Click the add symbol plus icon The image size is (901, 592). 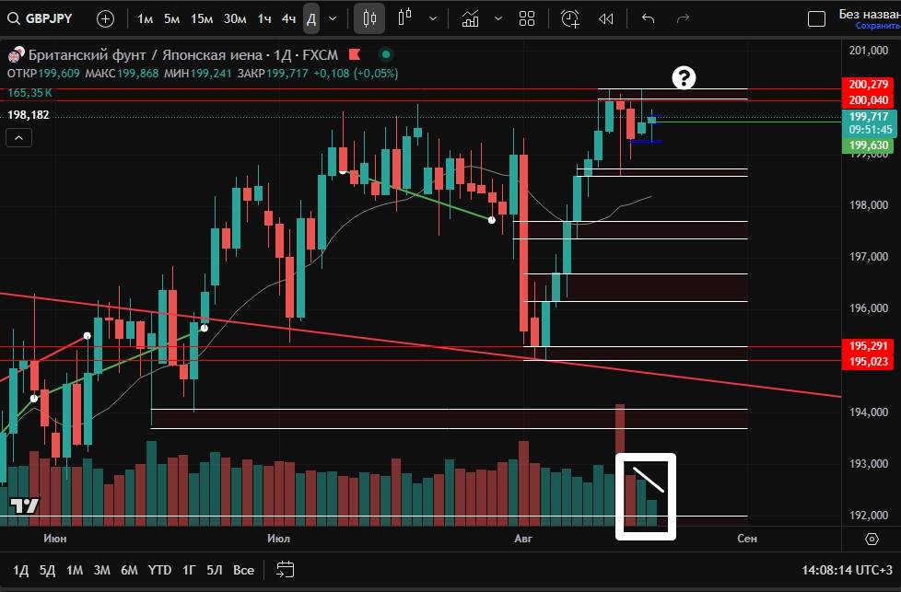point(106,18)
